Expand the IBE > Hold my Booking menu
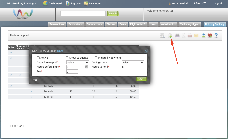 [21, 3]
